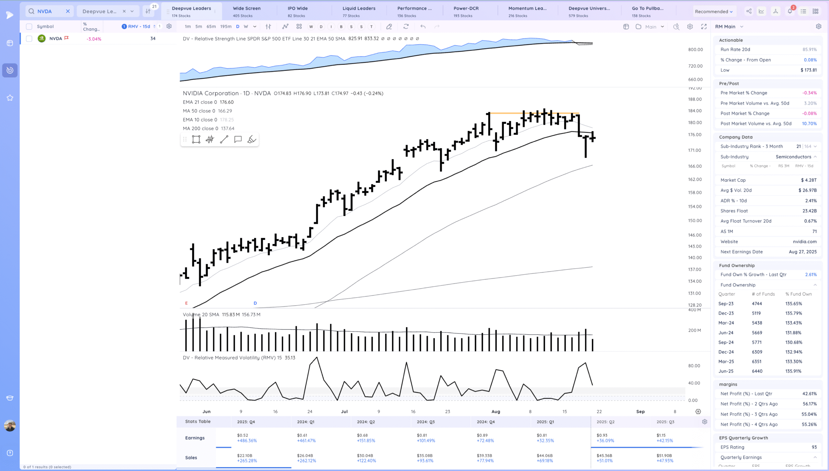The width and height of the screenshot is (829, 471).
Task: Select the 1m timeframe
Action: 188,27
